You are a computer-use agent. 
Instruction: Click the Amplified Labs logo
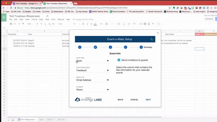pyautogui.click(x=88, y=99)
